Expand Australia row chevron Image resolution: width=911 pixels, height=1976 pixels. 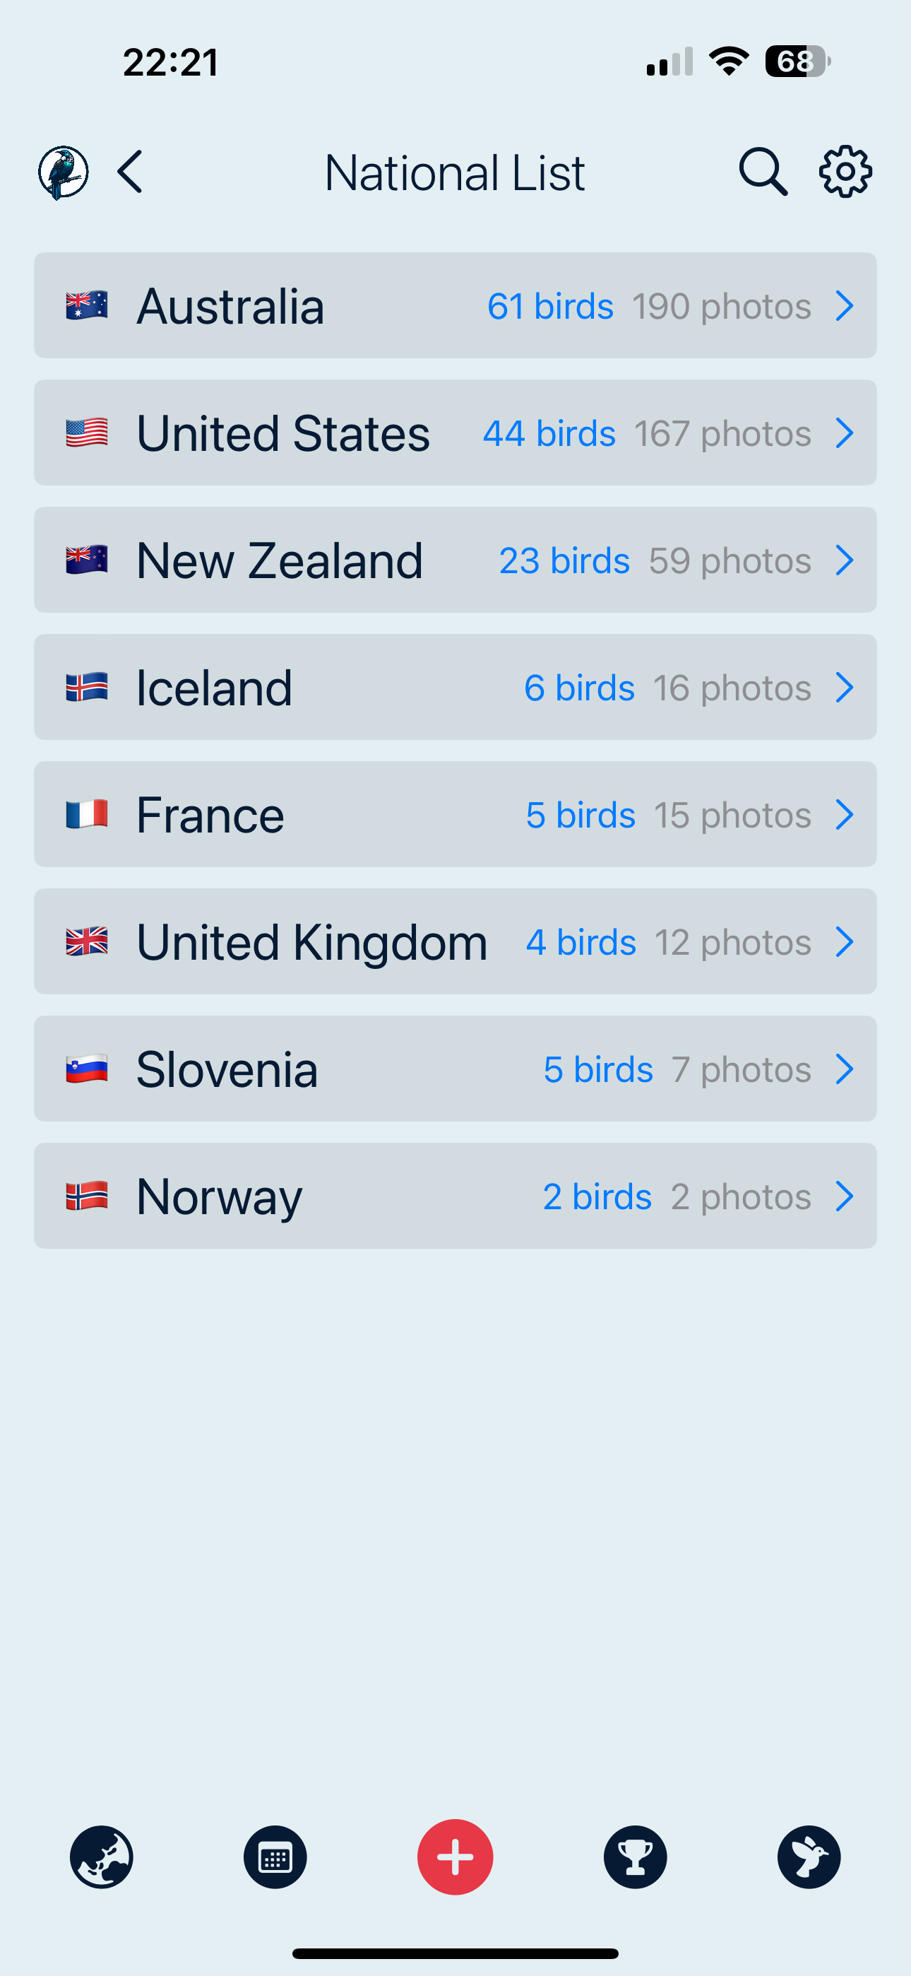pos(845,306)
